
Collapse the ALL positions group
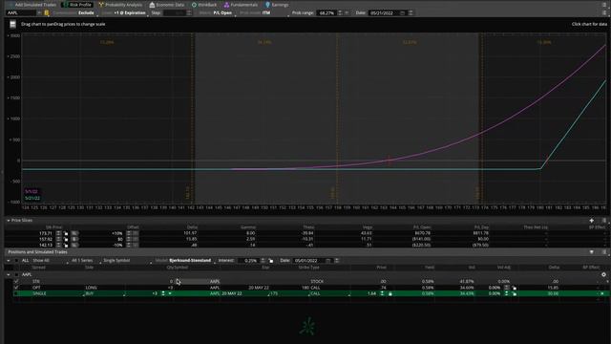[9, 261]
